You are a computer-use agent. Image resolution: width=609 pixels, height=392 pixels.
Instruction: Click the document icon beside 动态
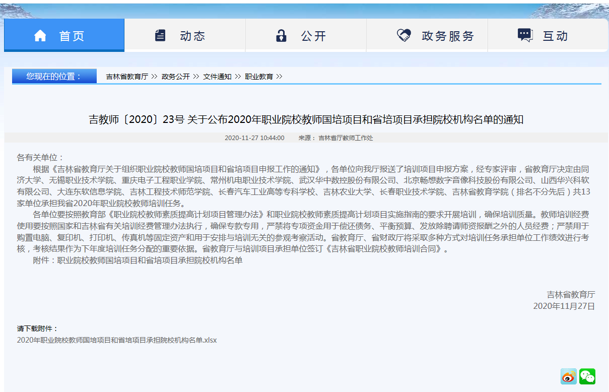coord(160,36)
